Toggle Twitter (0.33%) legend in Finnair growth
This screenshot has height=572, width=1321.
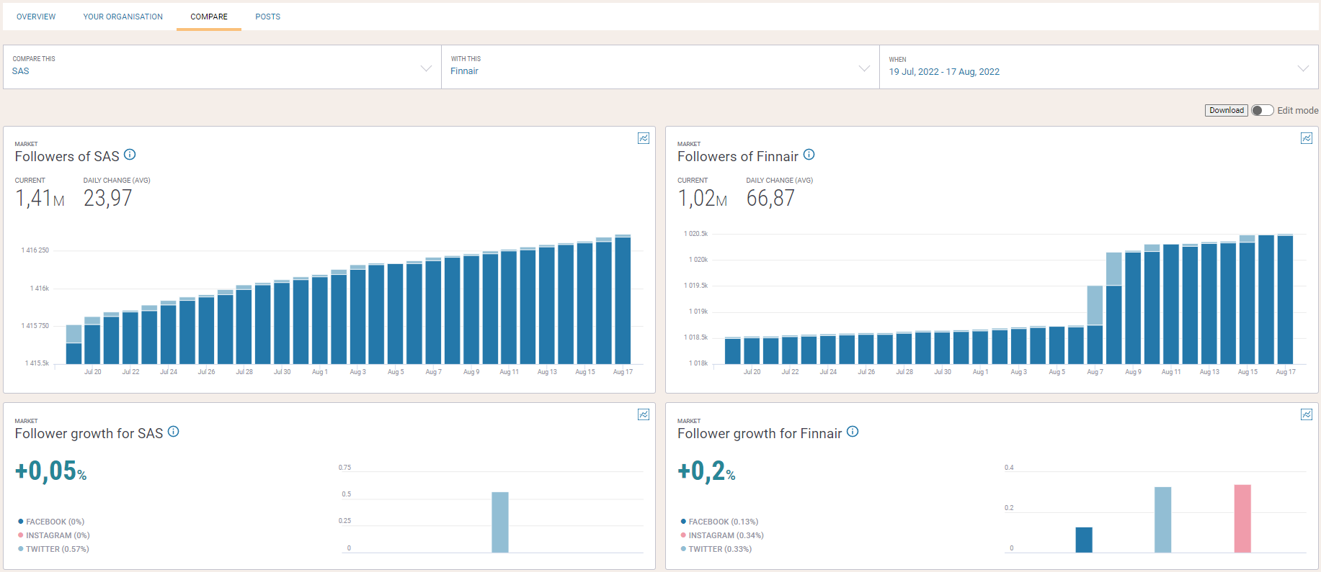[x=716, y=549]
